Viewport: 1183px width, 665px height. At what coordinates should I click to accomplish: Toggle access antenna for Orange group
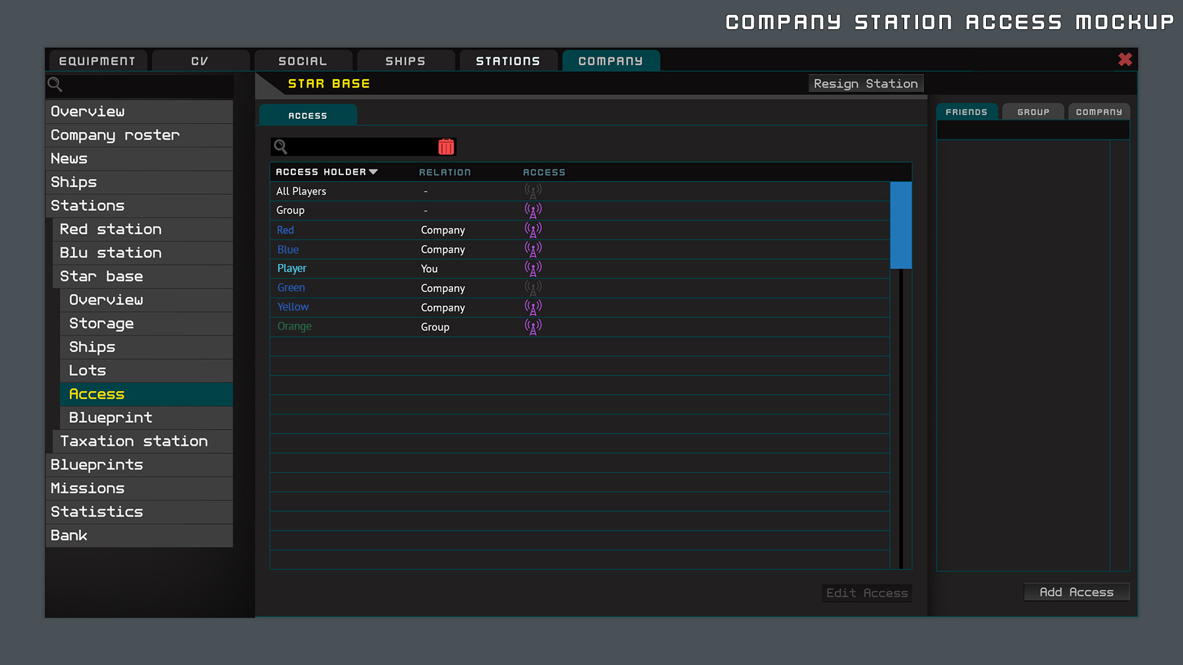(533, 327)
